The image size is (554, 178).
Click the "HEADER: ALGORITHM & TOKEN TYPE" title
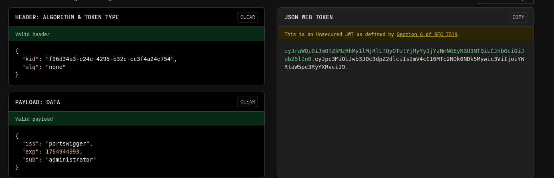pos(67,17)
